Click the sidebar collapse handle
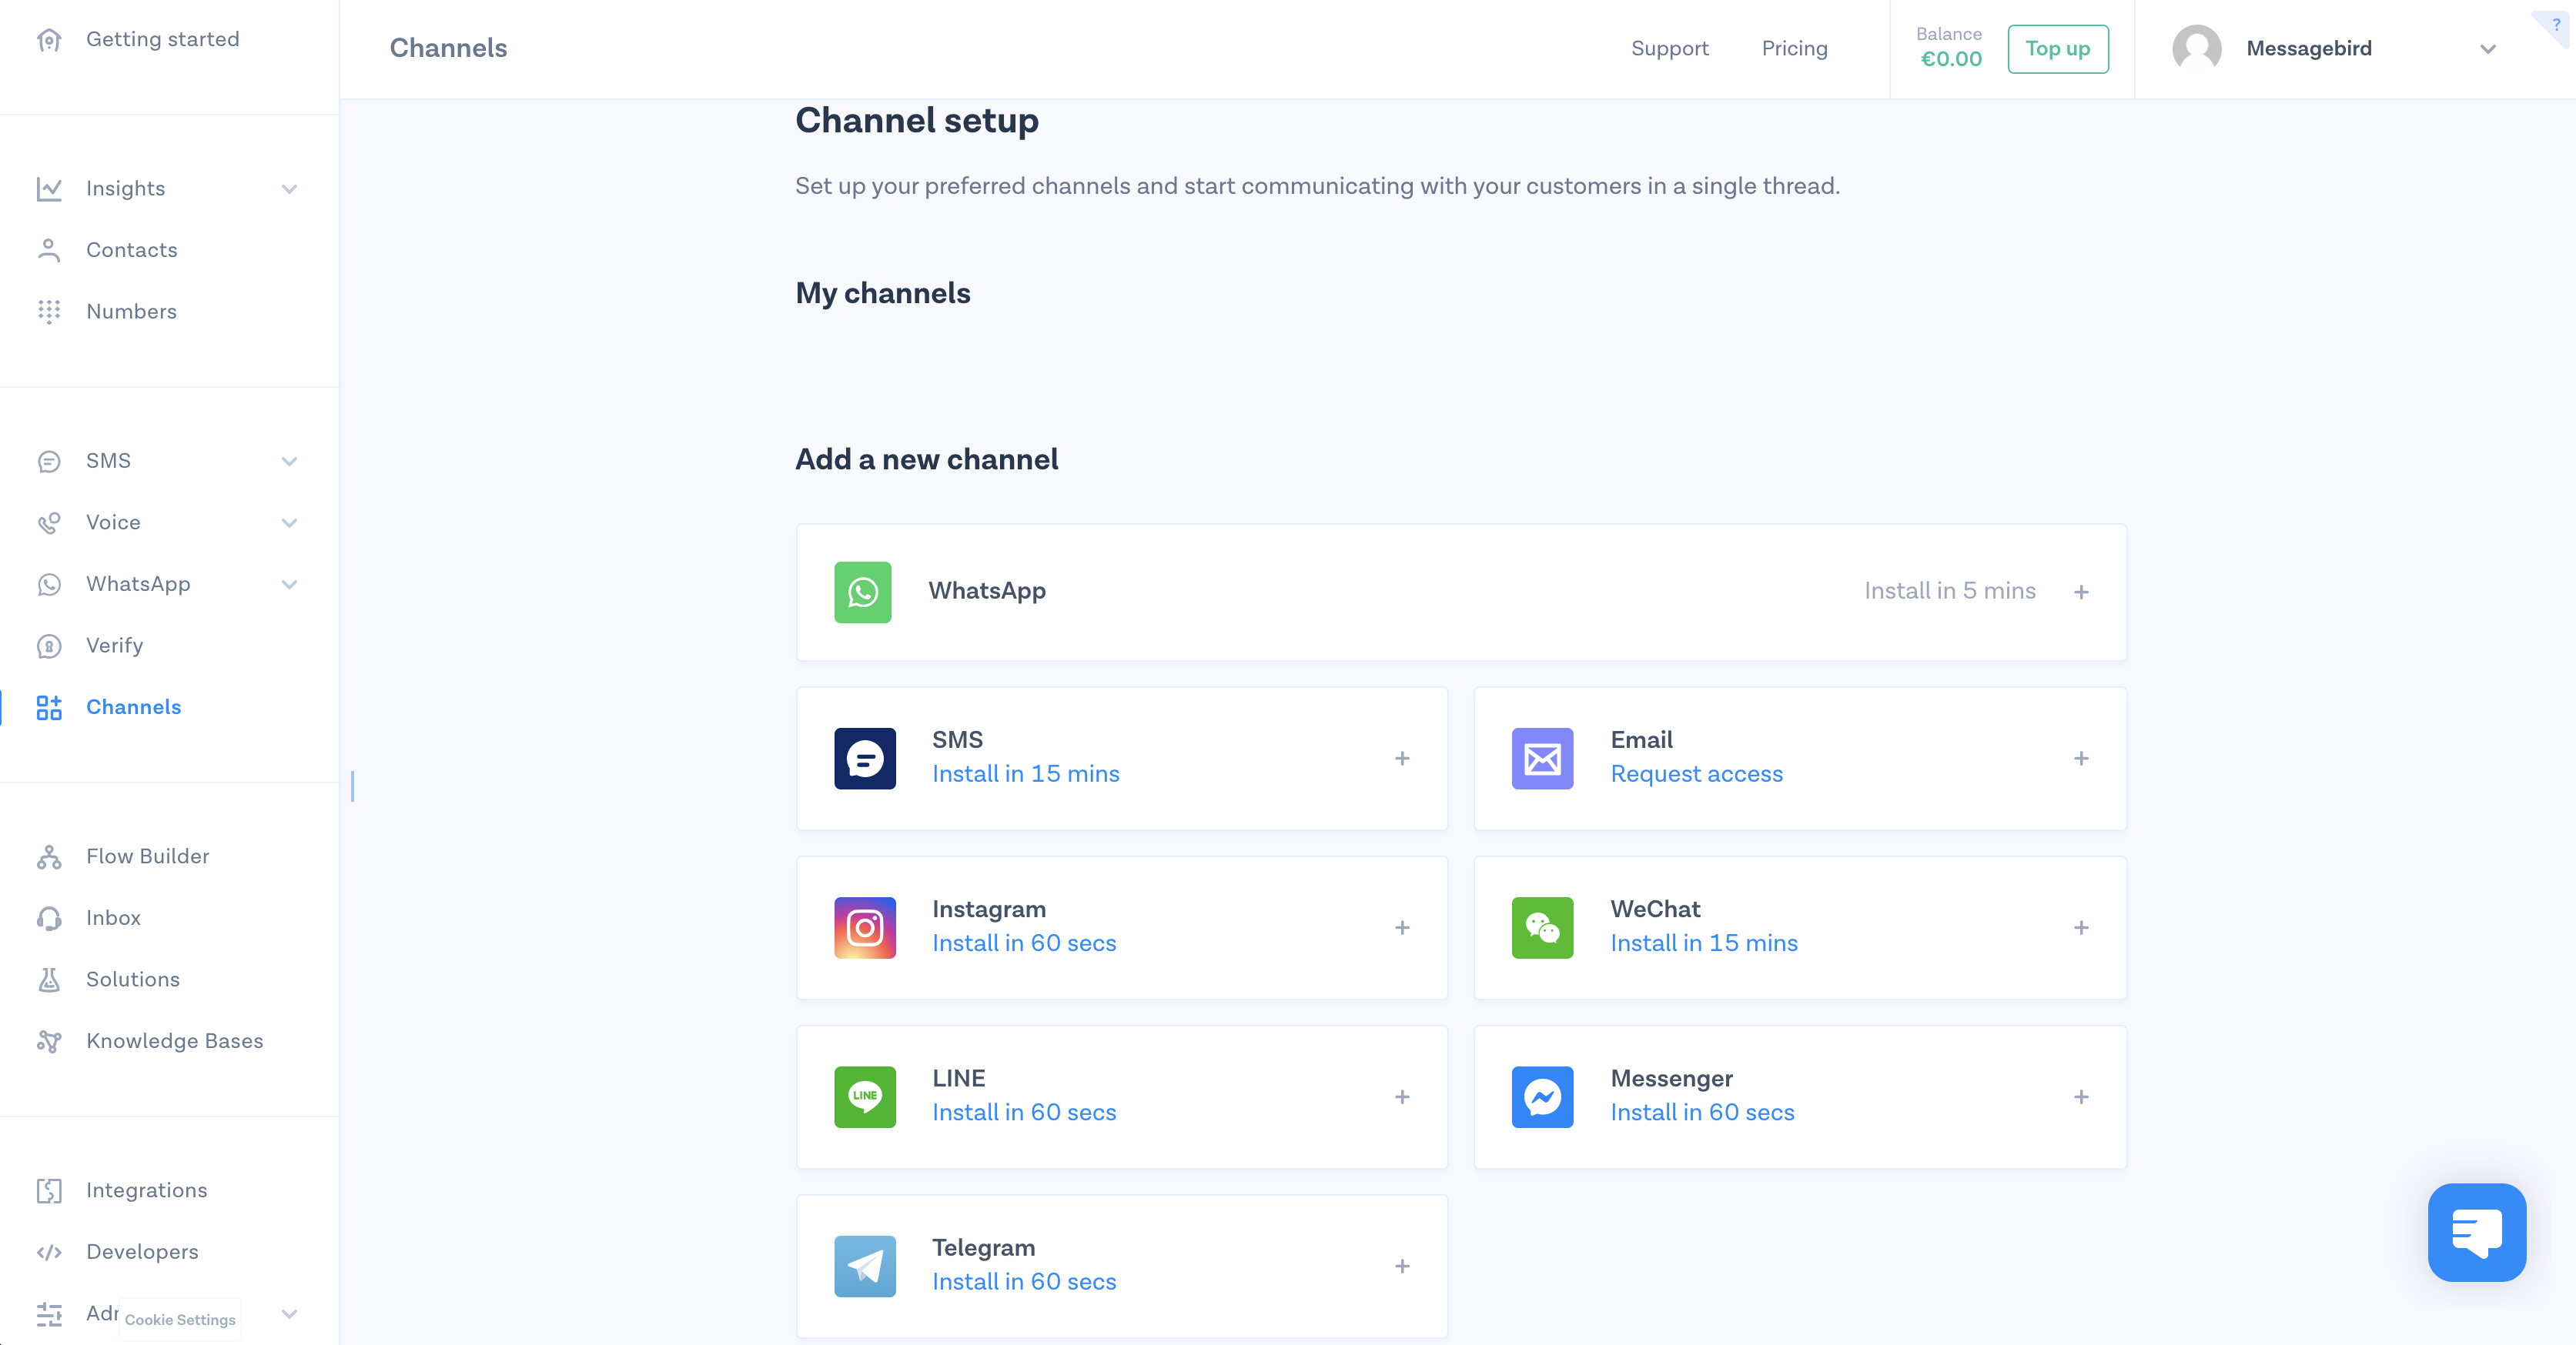 click(x=352, y=786)
